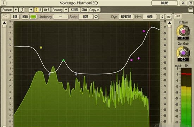Toggle 2X oversampling button
This screenshot has width=194, height=127.
point(183,3)
